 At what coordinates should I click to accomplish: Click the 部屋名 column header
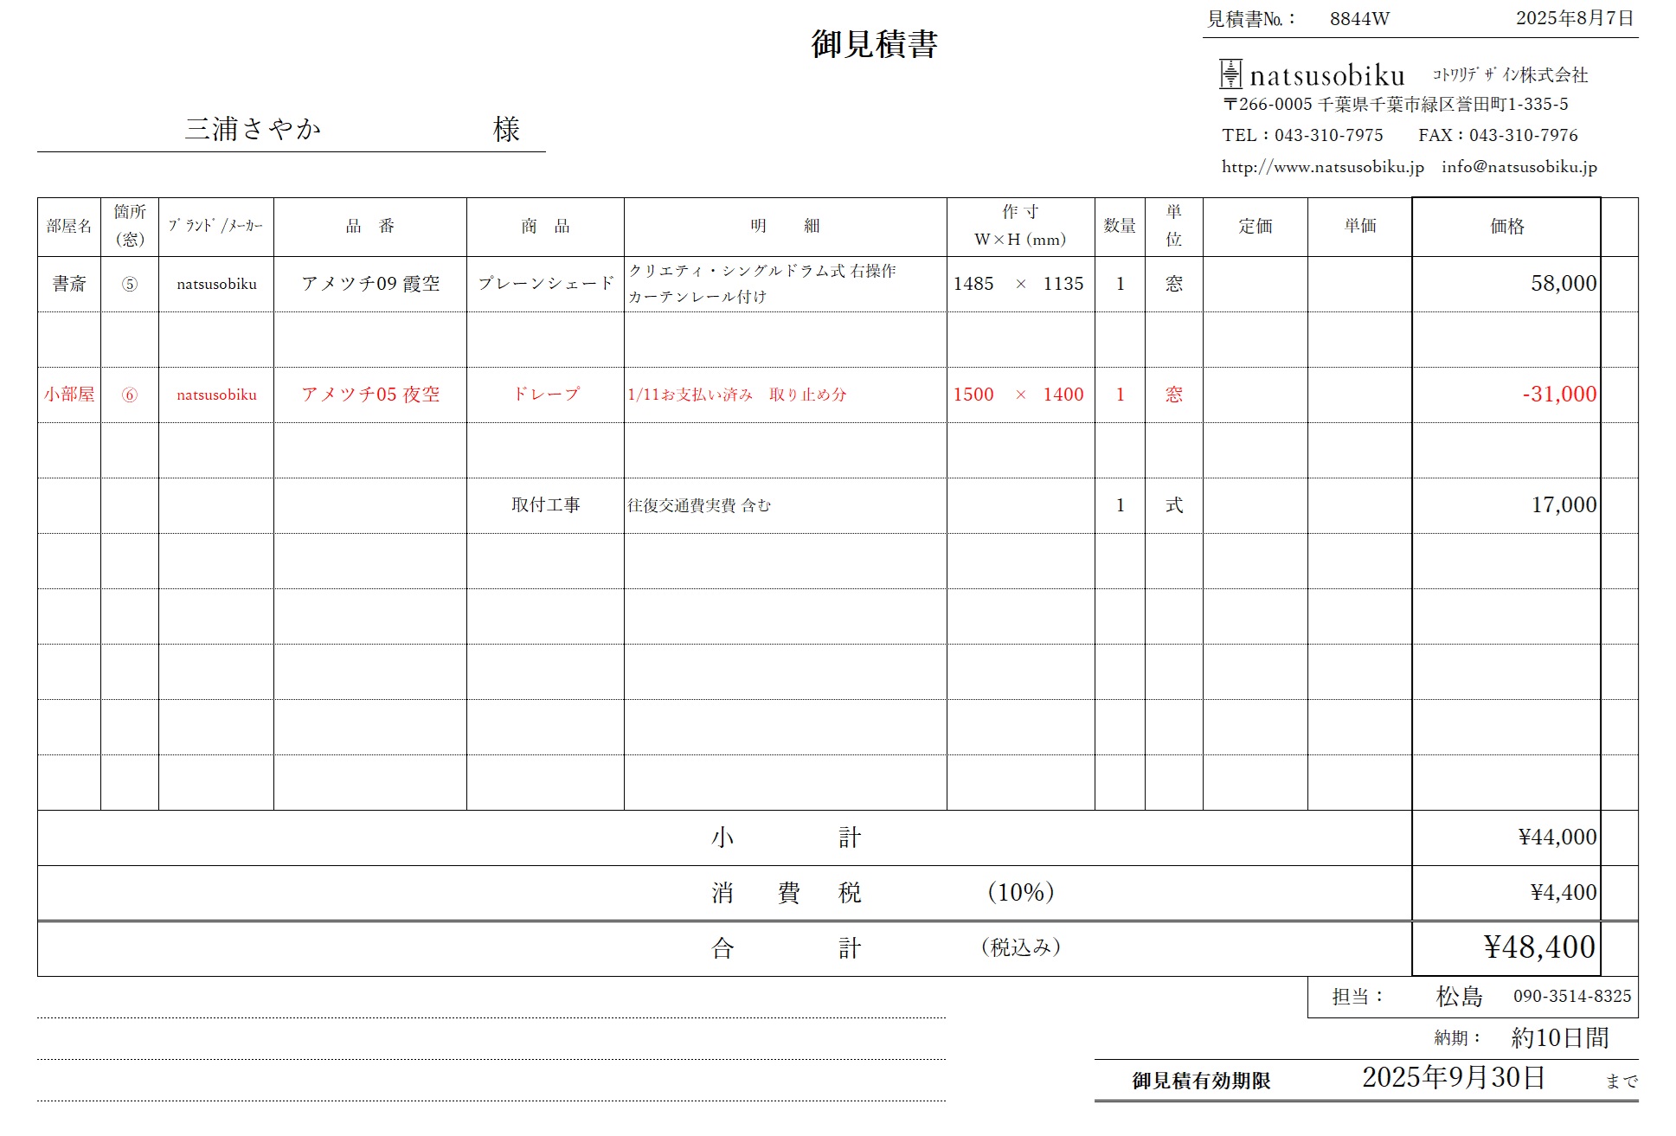pos(69,227)
